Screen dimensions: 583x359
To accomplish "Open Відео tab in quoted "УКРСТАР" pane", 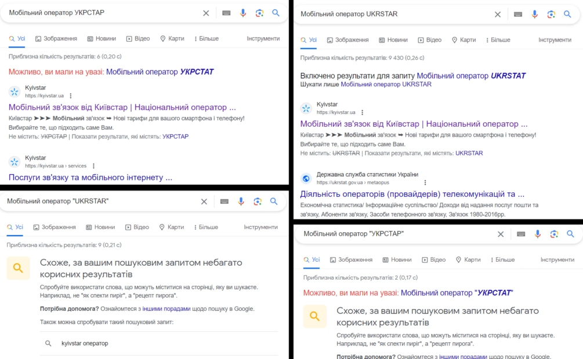I will (x=433, y=260).
